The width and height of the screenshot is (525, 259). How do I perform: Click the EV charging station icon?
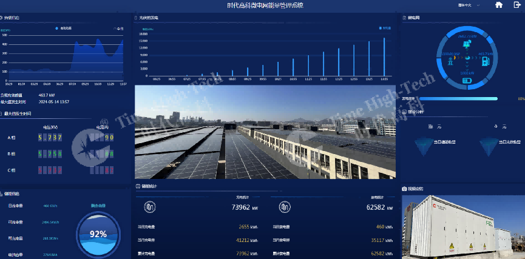pos(485,61)
